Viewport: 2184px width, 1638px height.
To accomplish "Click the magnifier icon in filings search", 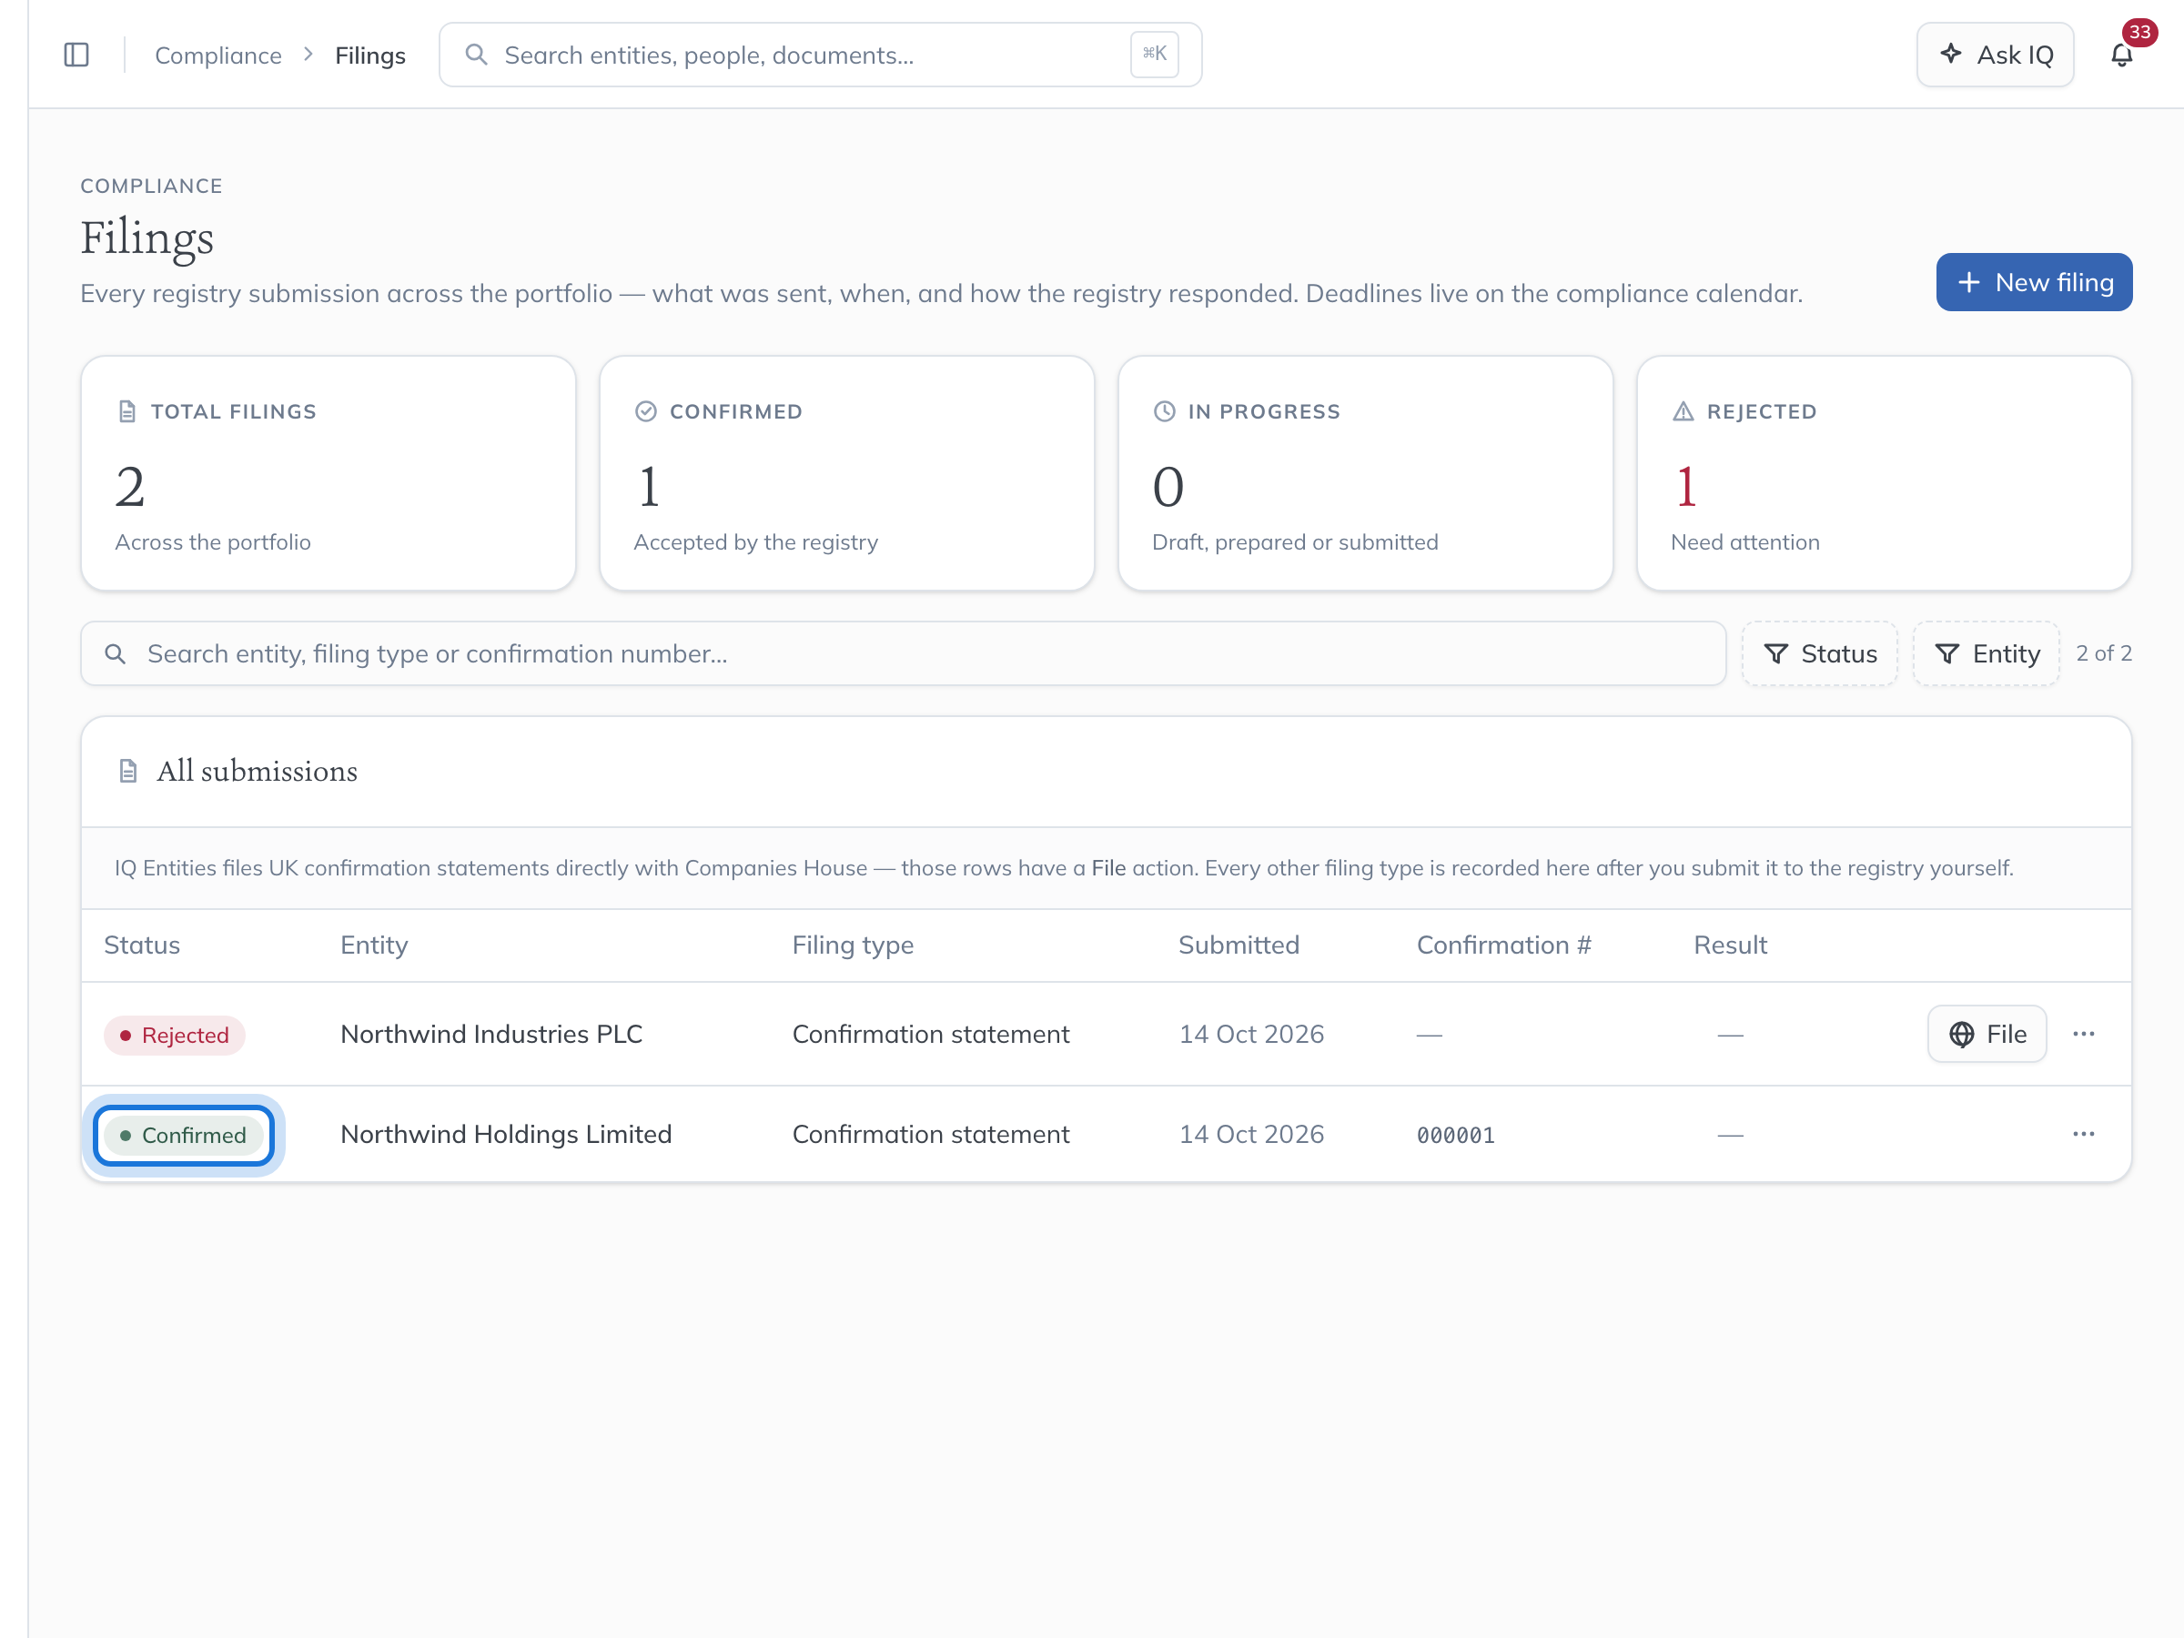I will pyautogui.click(x=116, y=653).
